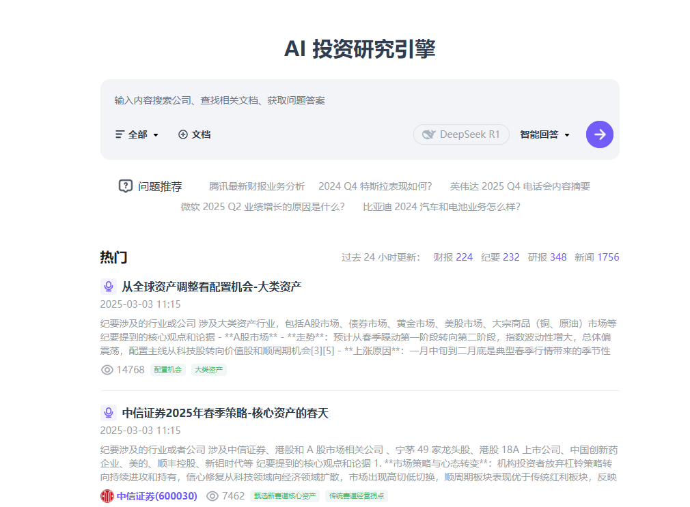Click the 智能回答 dropdown arrow

[567, 135]
